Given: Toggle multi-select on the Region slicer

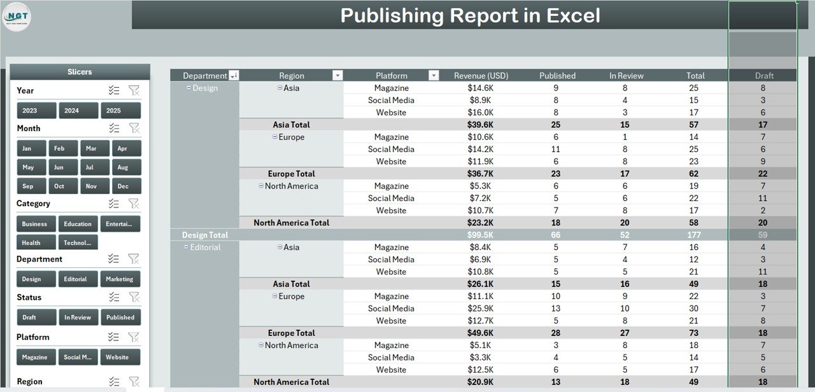Looking at the screenshot, I should 114,381.
